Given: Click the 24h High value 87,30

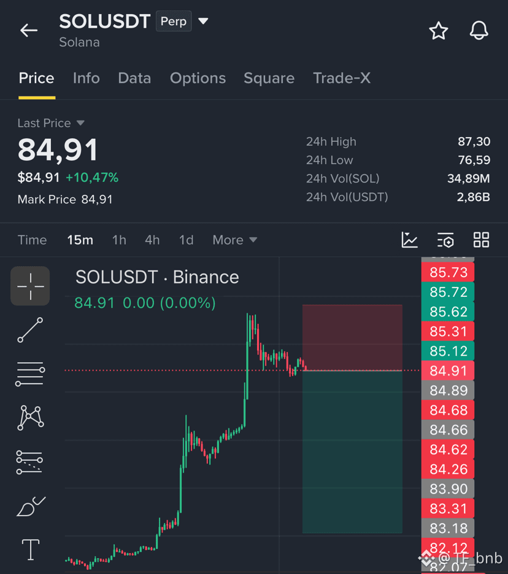Looking at the screenshot, I should click(474, 142).
